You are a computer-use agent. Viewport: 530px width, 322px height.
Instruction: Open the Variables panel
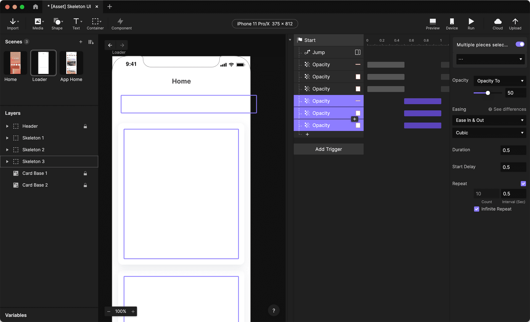pyautogui.click(x=16, y=315)
